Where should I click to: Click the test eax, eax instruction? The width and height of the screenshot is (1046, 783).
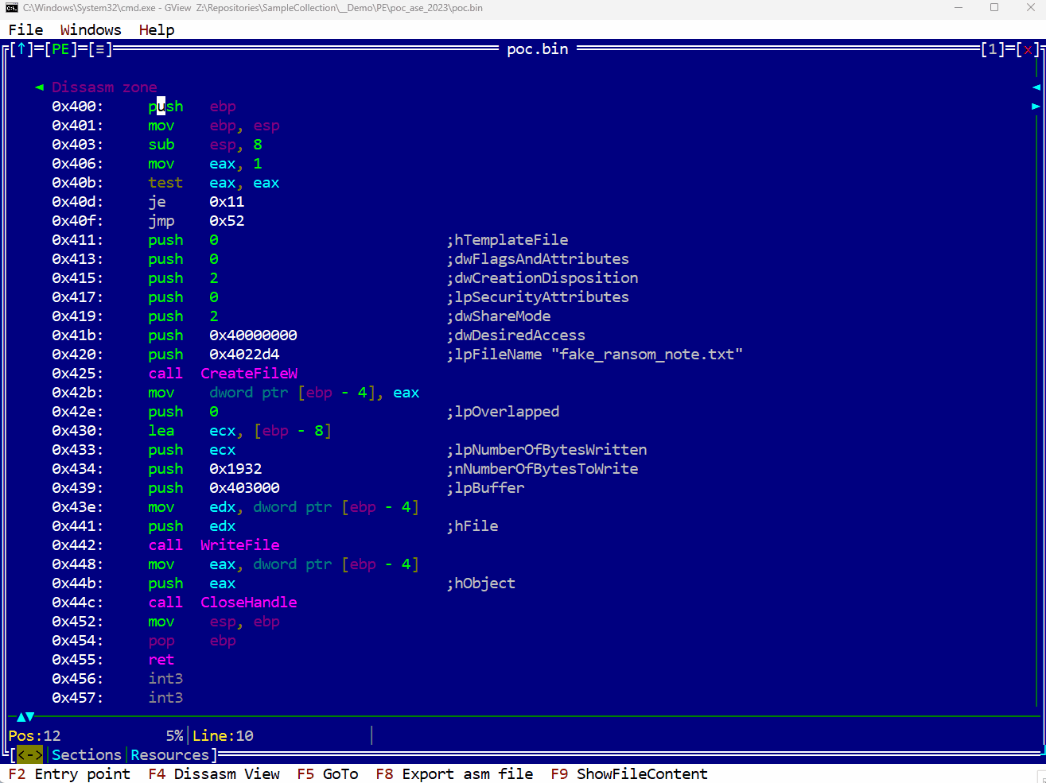[214, 183]
